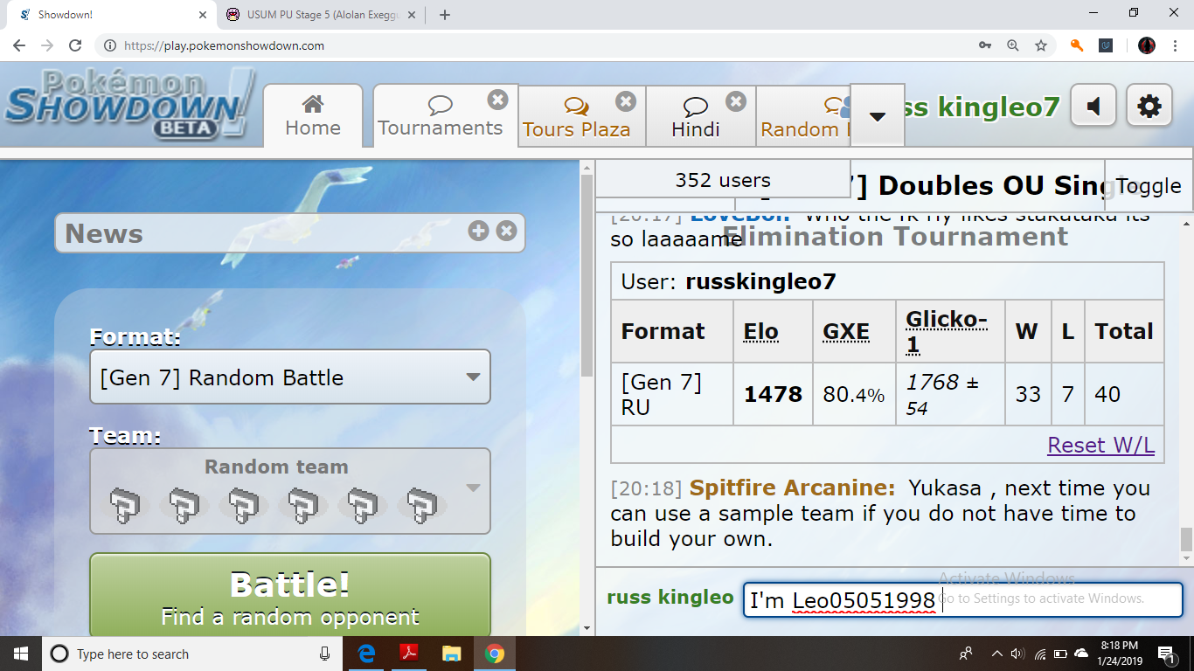Show hidden system tray icons

point(996,654)
